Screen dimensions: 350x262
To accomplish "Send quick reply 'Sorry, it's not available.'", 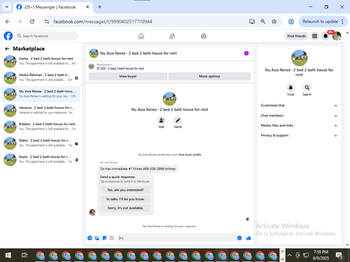I will coord(125,208).
